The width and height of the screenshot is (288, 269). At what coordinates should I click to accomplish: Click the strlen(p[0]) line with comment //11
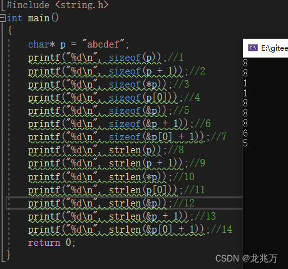[116, 190]
